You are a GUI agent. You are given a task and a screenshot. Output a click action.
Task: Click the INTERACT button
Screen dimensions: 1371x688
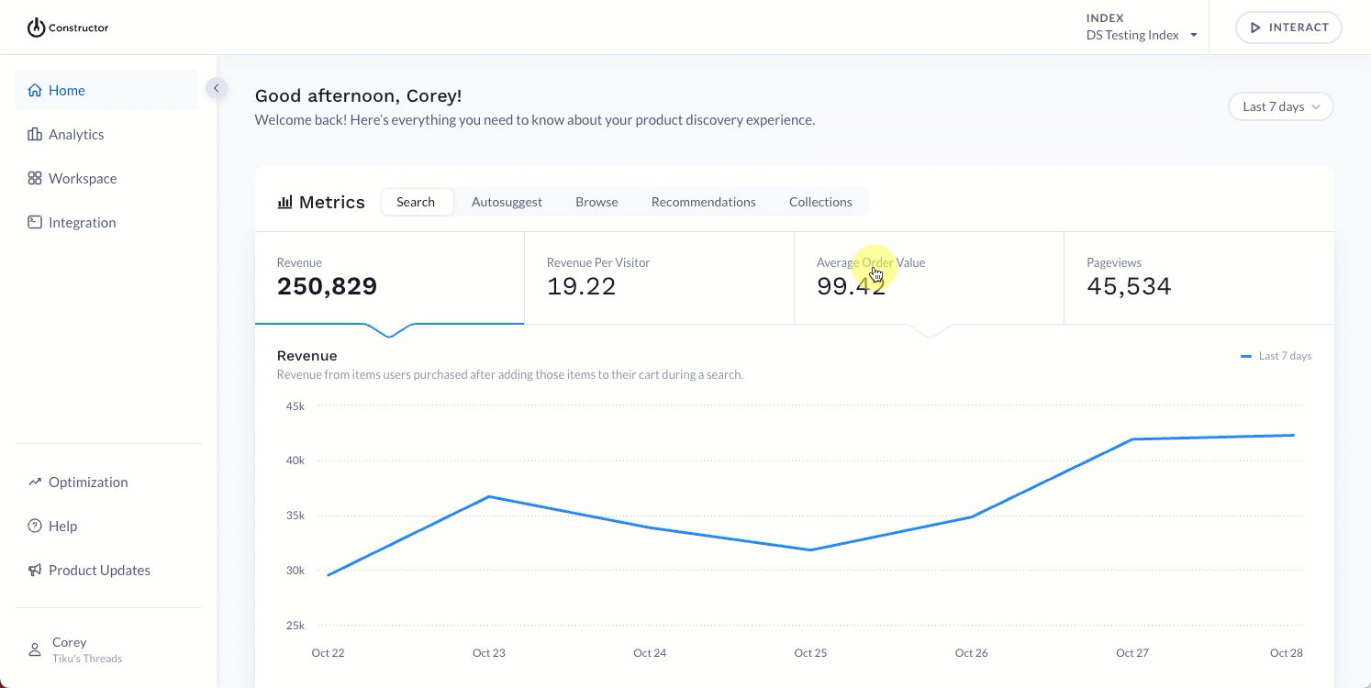tap(1288, 28)
